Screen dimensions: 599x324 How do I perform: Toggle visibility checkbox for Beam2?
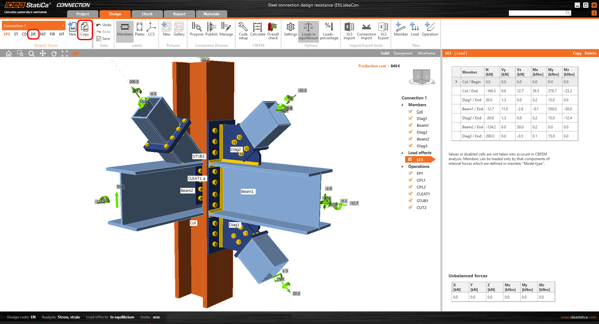411,139
